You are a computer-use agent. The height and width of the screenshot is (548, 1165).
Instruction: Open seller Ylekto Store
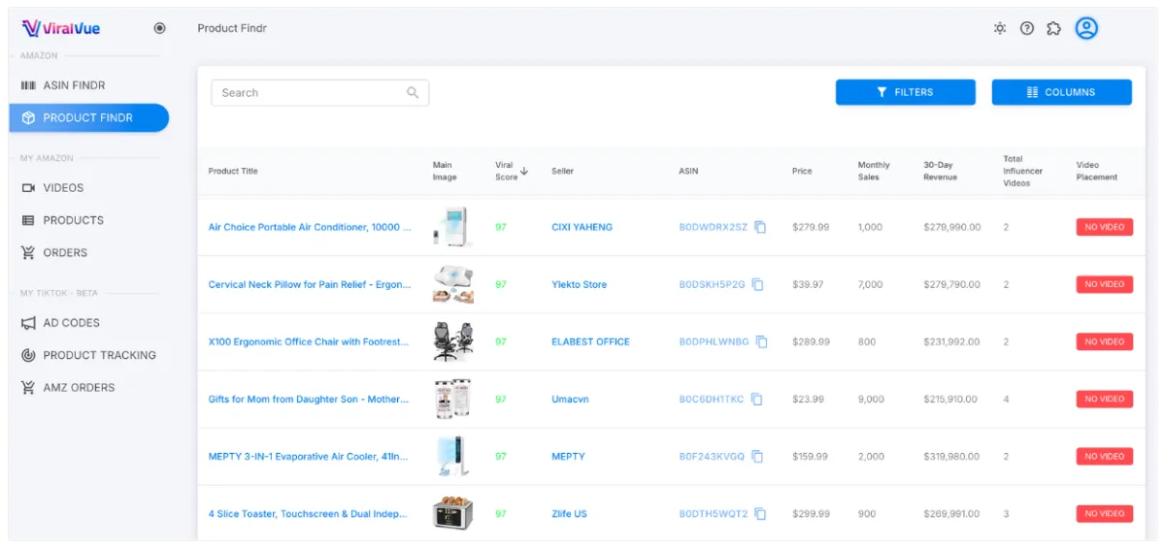(x=579, y=285)
